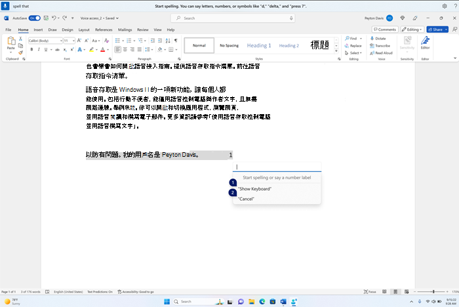Toggle Bold formatting

[31, 49]
